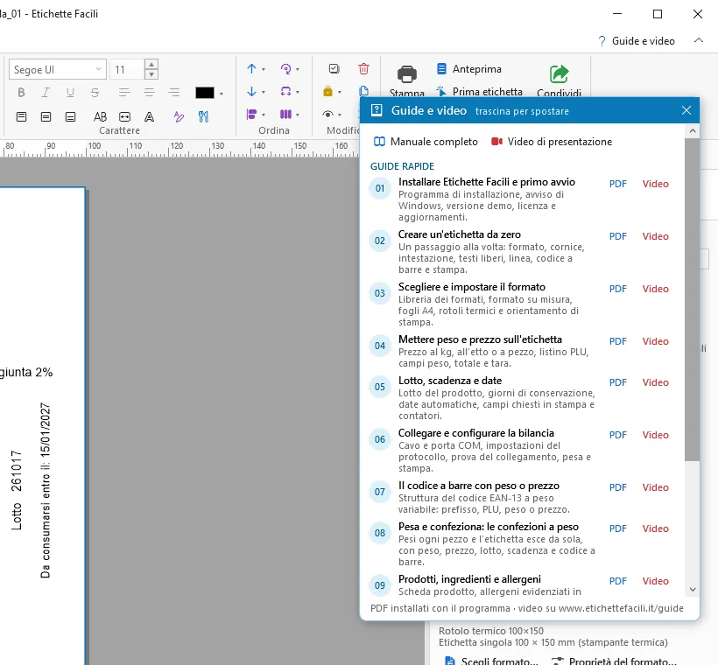Toggle Underline formatting
718x665 pixels.
pyautogui.click(x=70, y=93)
